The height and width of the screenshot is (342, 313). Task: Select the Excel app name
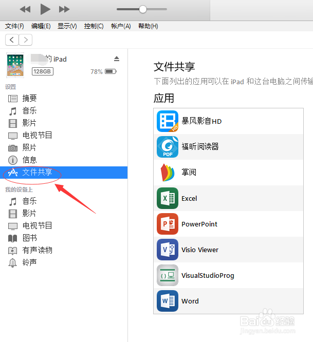coord(189,198)
